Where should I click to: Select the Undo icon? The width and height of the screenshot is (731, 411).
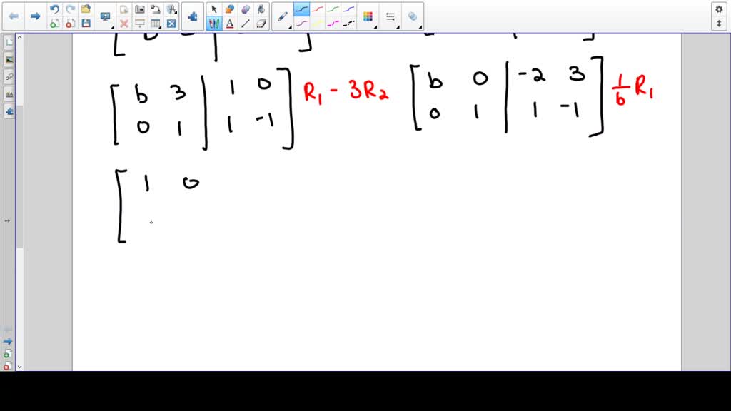[x=54, y=9]
